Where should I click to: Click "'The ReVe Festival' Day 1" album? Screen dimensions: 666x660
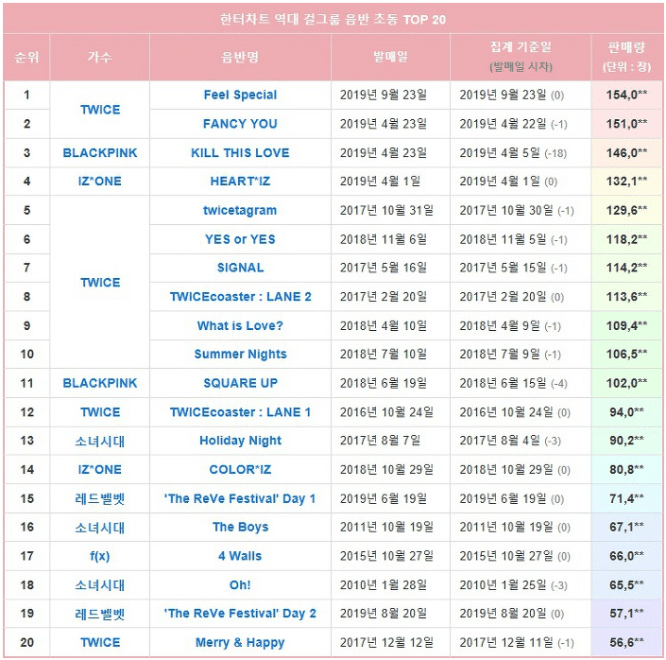click(240, 498)
